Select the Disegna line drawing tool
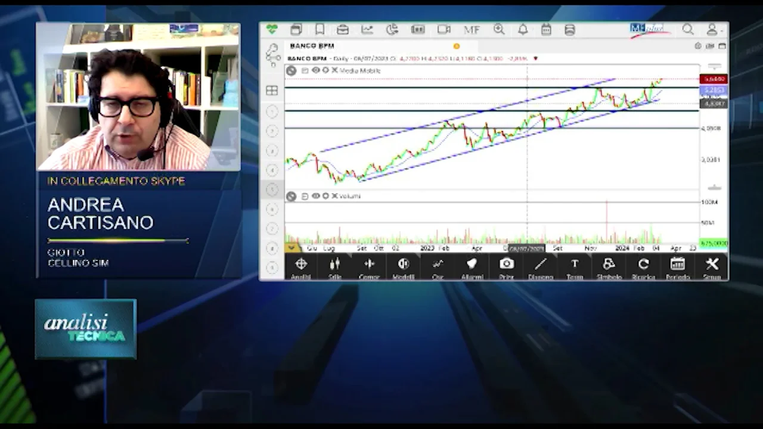The height and width of the screenshot is (429, 763). coord(541,268)
